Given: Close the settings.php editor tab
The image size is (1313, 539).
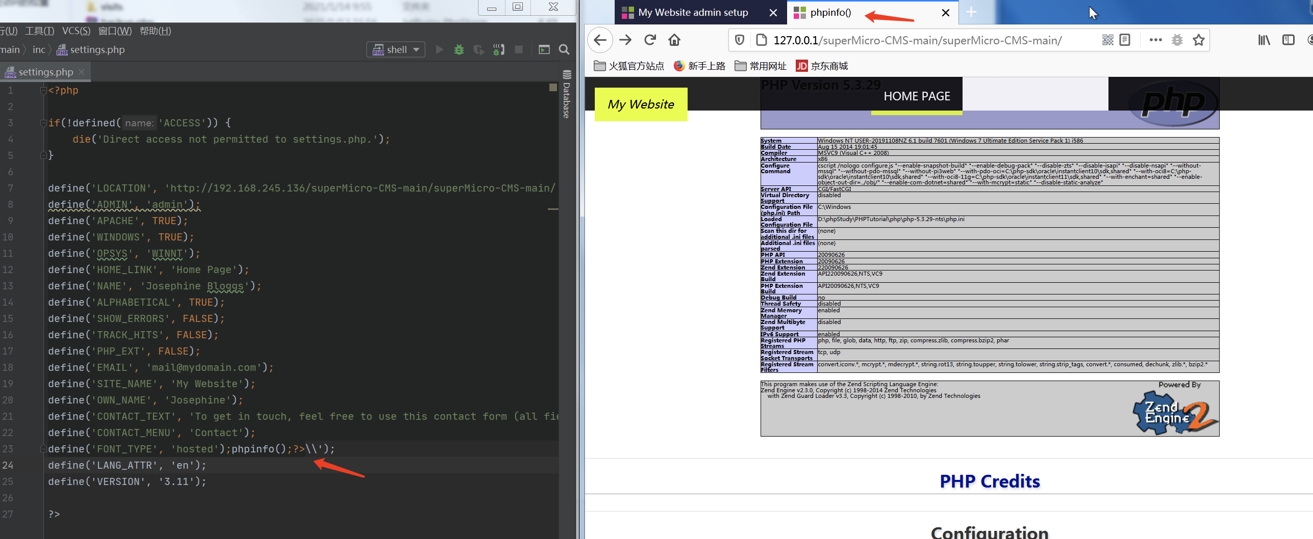Looking at the screenshot, I should (82, 72).
